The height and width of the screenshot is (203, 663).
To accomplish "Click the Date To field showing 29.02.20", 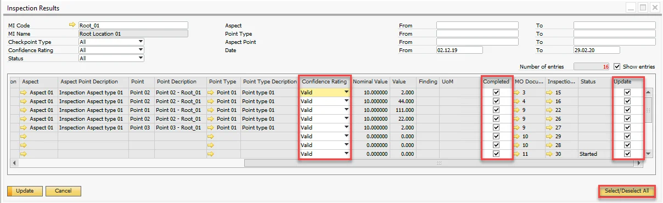I will (596, 50).
